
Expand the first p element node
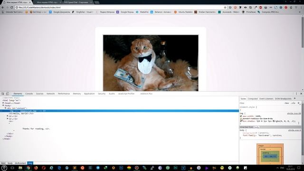8,116
